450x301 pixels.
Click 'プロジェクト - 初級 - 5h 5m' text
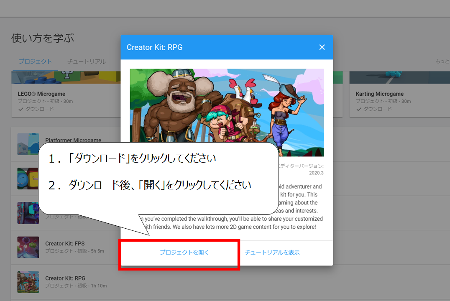coord(74,251)
